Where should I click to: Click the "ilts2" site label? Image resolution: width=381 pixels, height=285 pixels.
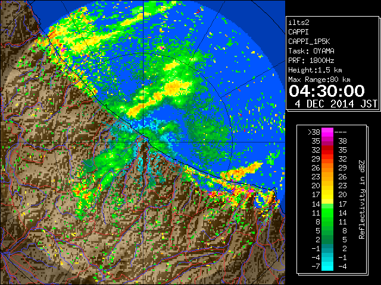point(299,23)
